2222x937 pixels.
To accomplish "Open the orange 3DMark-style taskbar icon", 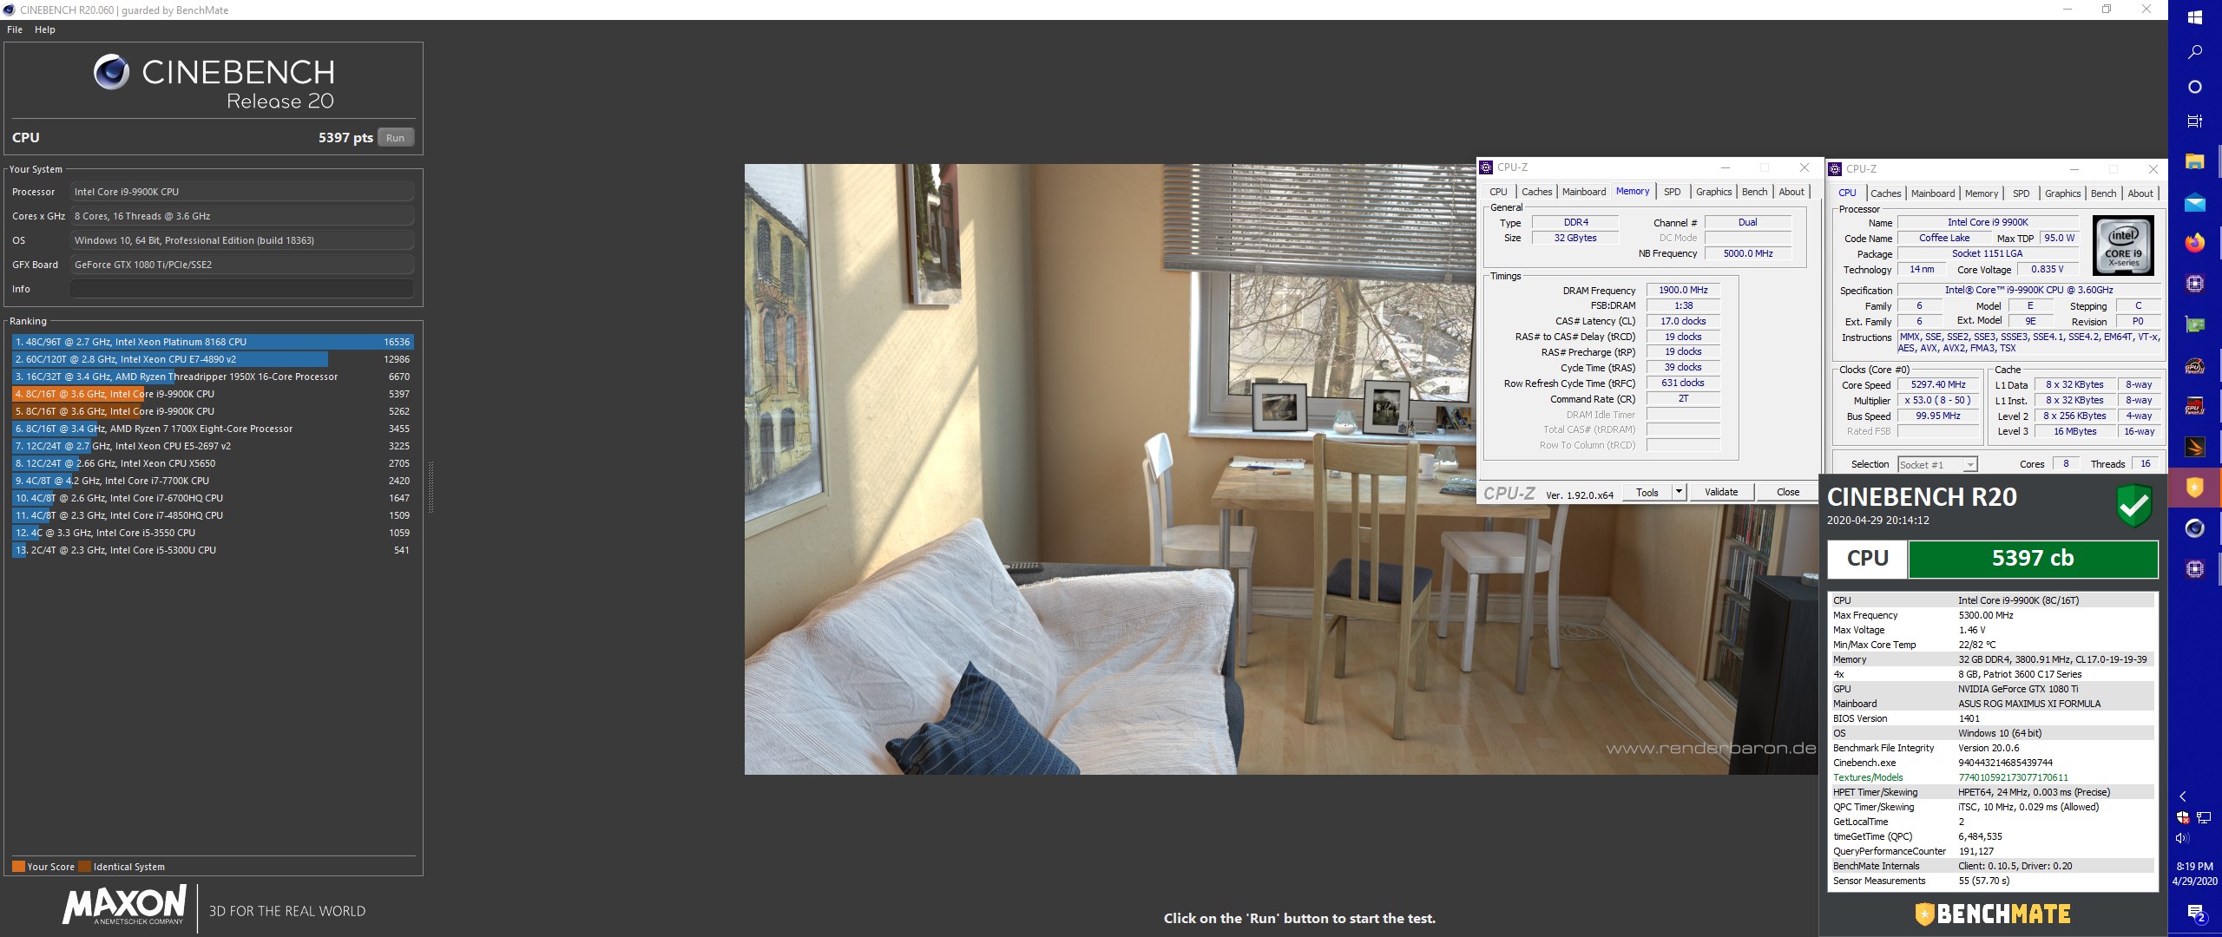I will 2194,447.
